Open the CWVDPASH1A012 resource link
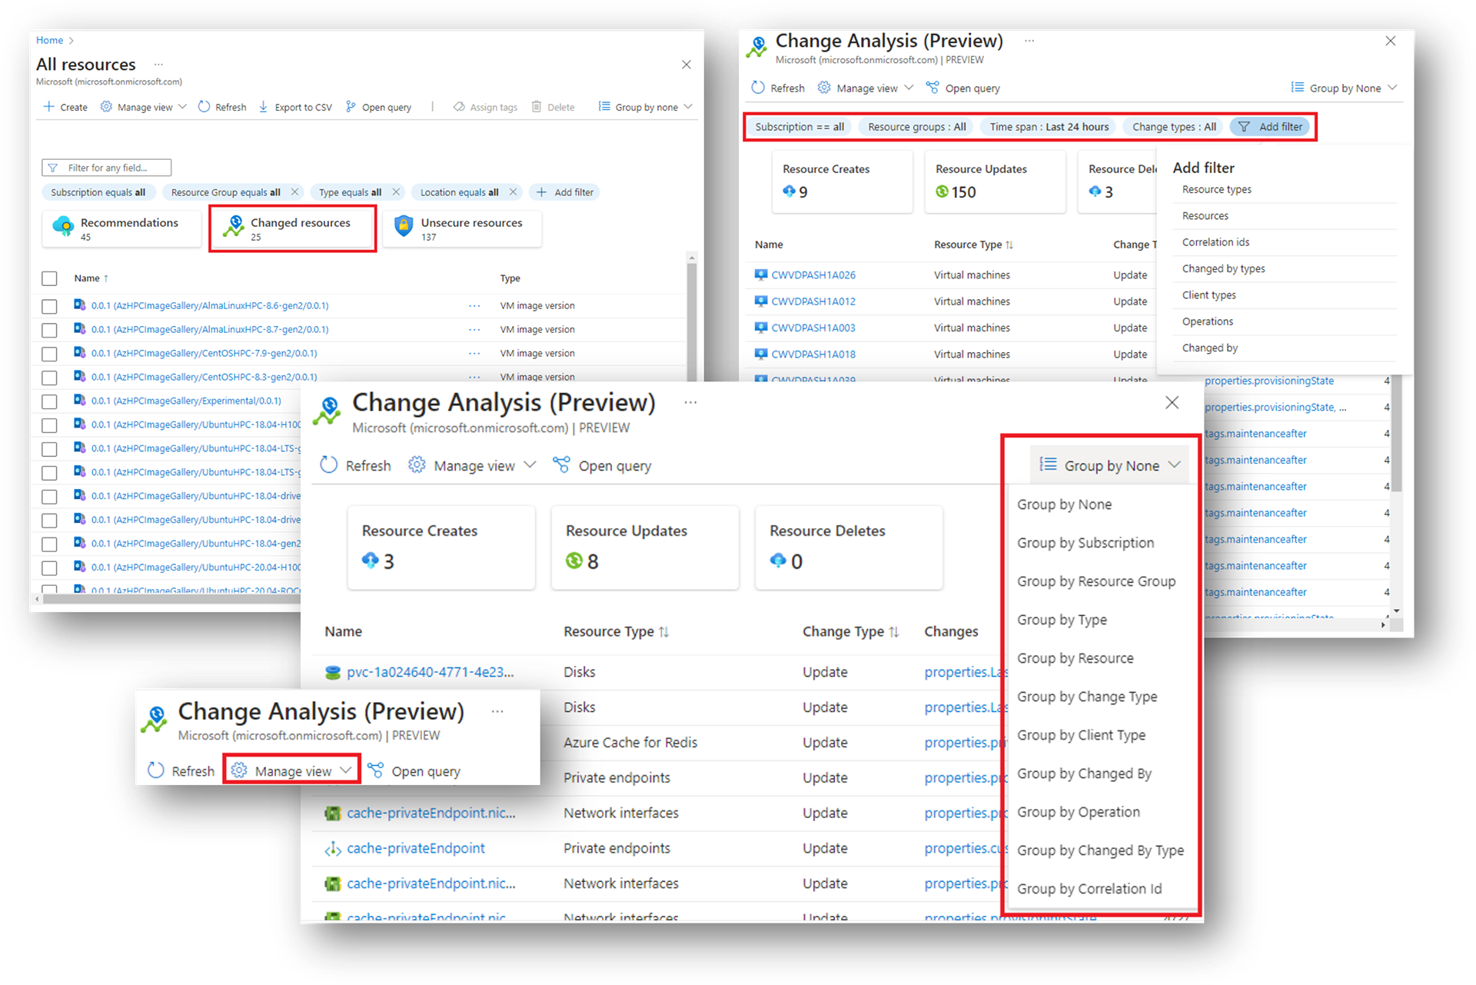This screenshot has height=985, width=1476. coord(813,301)
